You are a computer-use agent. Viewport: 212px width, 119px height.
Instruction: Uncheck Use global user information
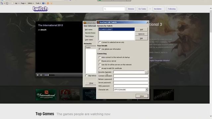[x=100, y=49]
